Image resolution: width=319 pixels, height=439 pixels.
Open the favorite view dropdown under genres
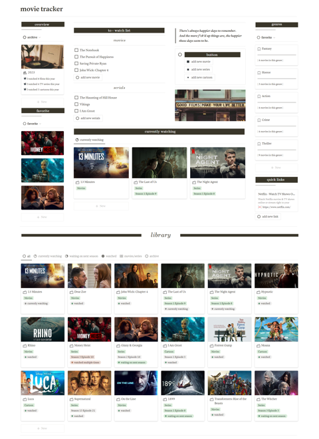(266, 37)
